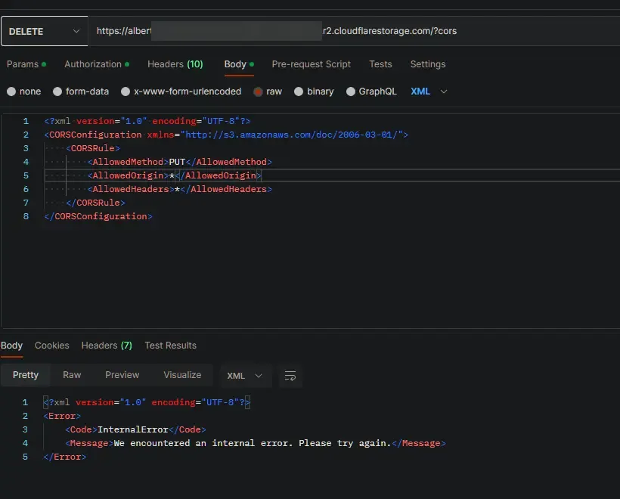Click the request URL input field
Screen dimensions: 620x499
[x=352, y=31]
